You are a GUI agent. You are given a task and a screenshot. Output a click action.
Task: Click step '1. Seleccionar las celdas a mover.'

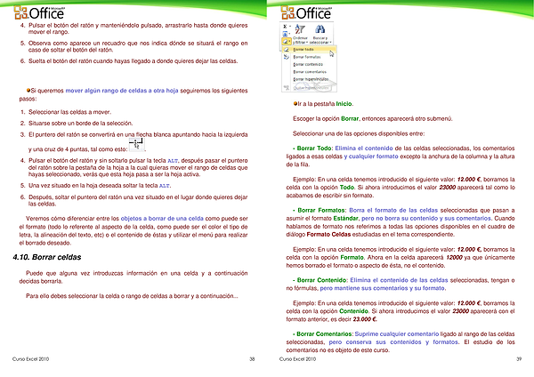click(66, 112)
